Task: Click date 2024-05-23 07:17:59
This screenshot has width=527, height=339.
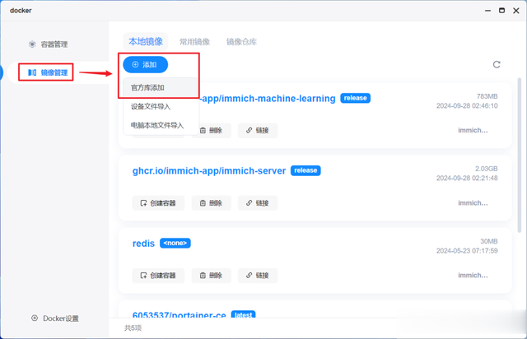Action: point(467,251)
